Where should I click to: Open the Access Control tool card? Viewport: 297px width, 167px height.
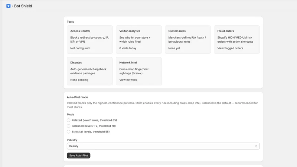pyautogui.click(x=89, y=40)
